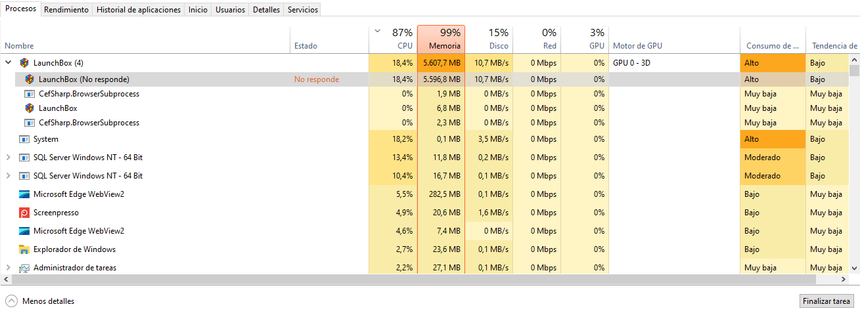
Task: Click the horizontal scrollbar right arrow
Action: (844, 279)
